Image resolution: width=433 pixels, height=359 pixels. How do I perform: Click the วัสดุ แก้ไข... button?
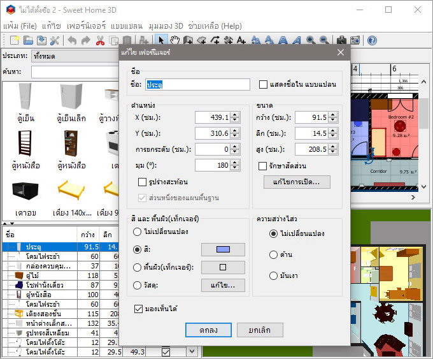tap(223, 285)
